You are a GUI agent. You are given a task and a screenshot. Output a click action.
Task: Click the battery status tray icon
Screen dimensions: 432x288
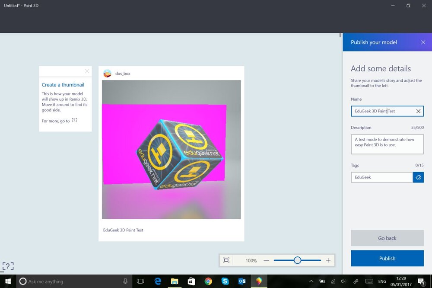(x=322, y=282)
